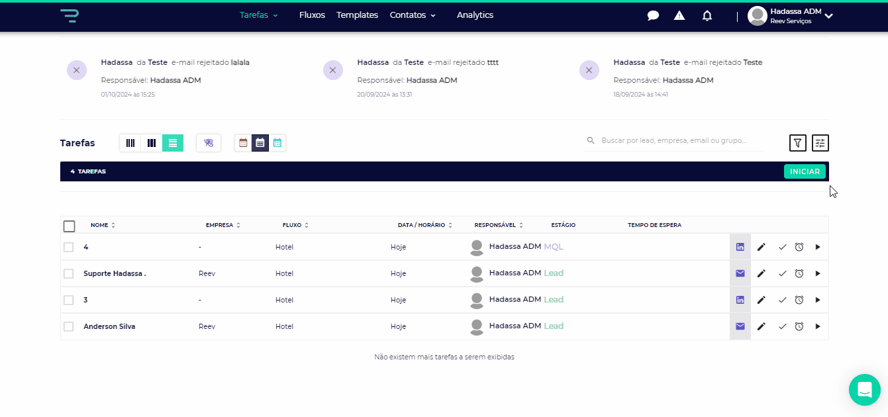The image size is (888, 417).
Task: Snooze Anderson Silva task with clock icon
Action: (799, 326)
